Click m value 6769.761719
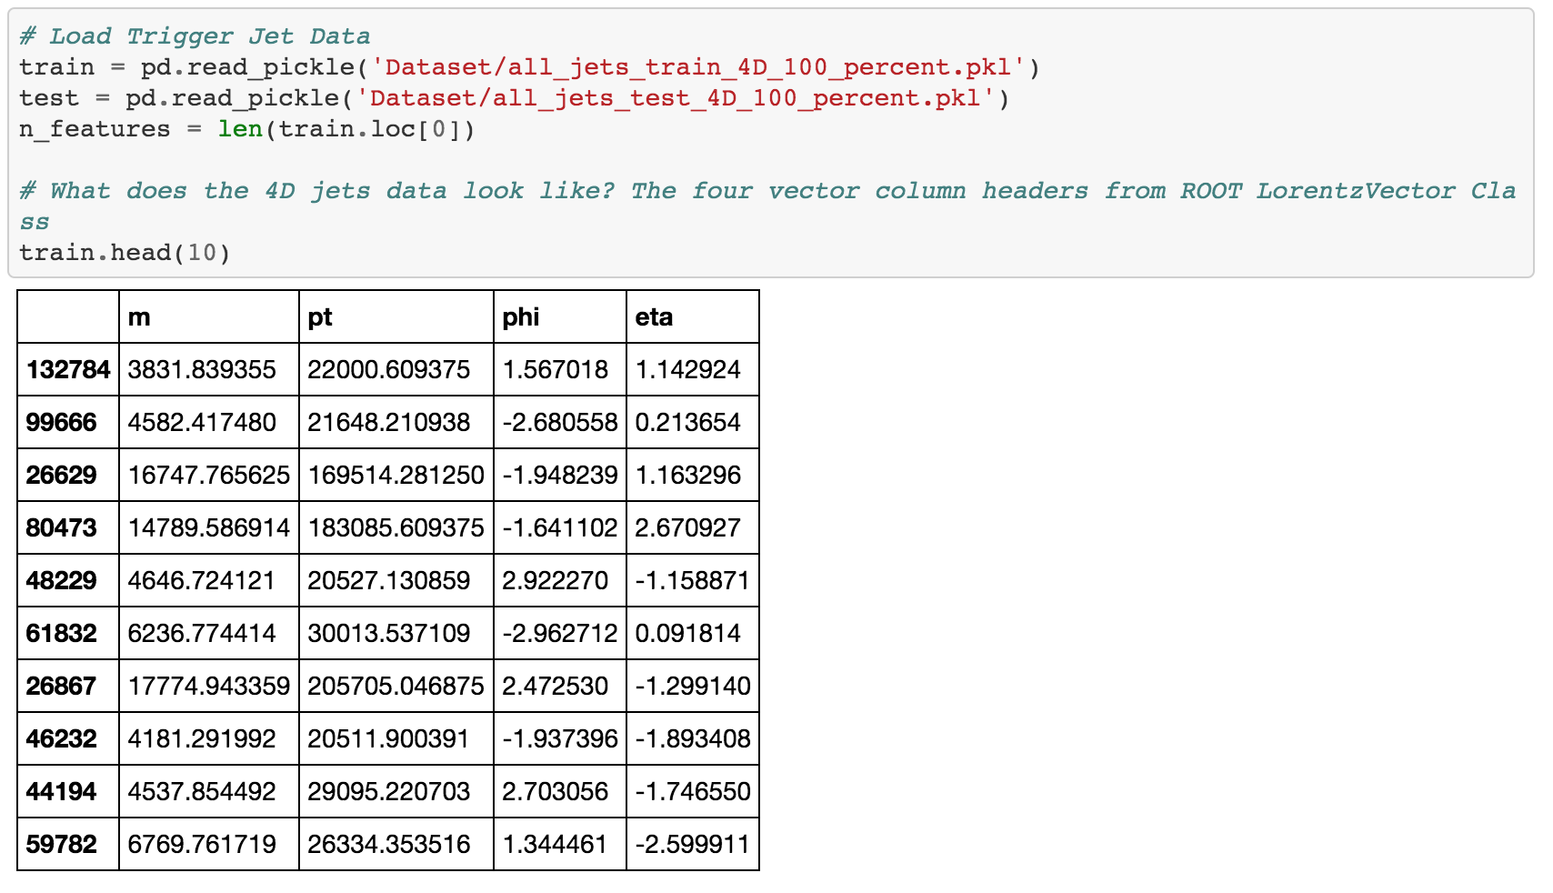Image resolution: width=1553 pixels, height=893 pixels. coord(202,844)
